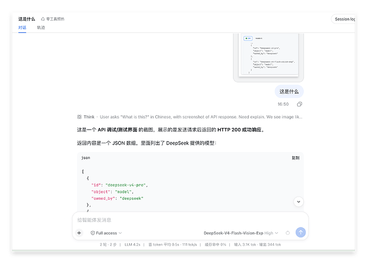Click the plus attachment button

(79, 233)
